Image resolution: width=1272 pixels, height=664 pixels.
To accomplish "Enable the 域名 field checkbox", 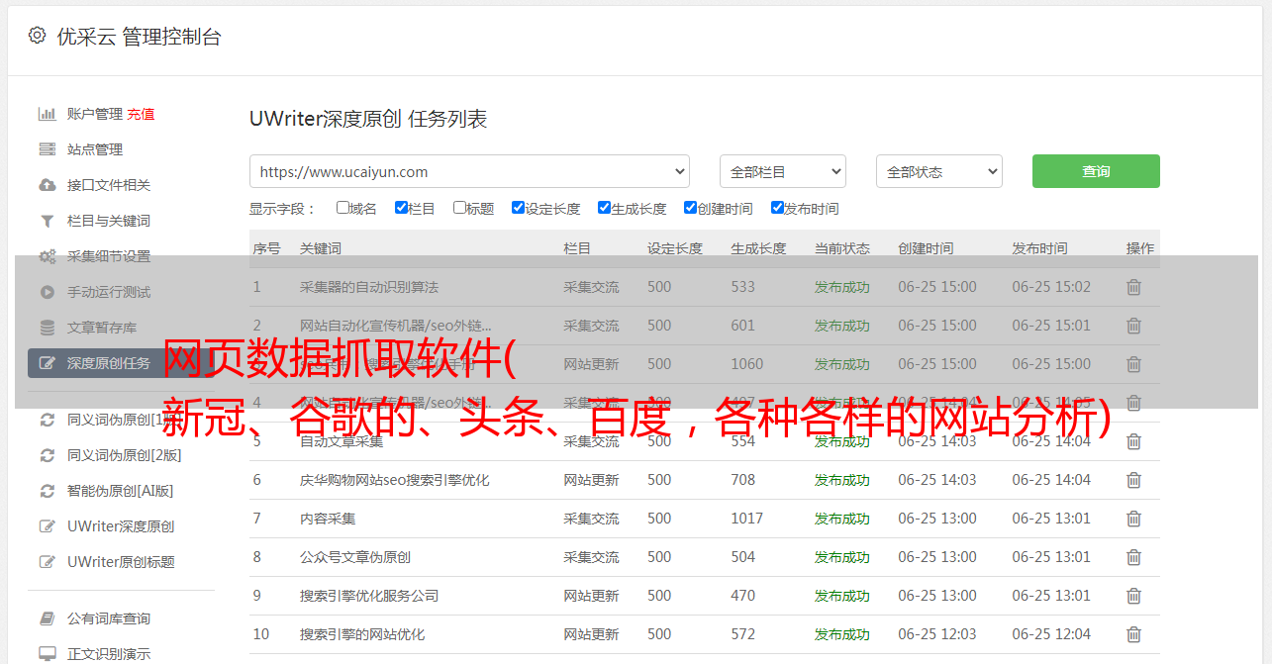I will pyautogui.click(x=342, y=208).
